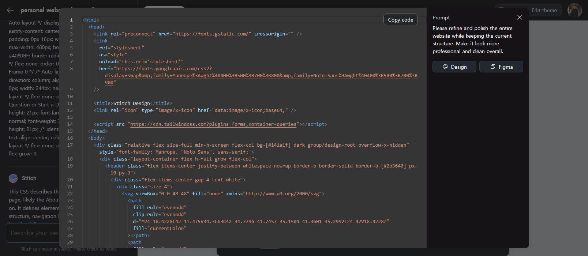
Task: Open the cdn.tailwindcss.com script link
Action: (213, 124)
